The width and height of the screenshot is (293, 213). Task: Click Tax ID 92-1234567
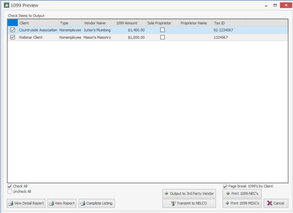point(223,30)
